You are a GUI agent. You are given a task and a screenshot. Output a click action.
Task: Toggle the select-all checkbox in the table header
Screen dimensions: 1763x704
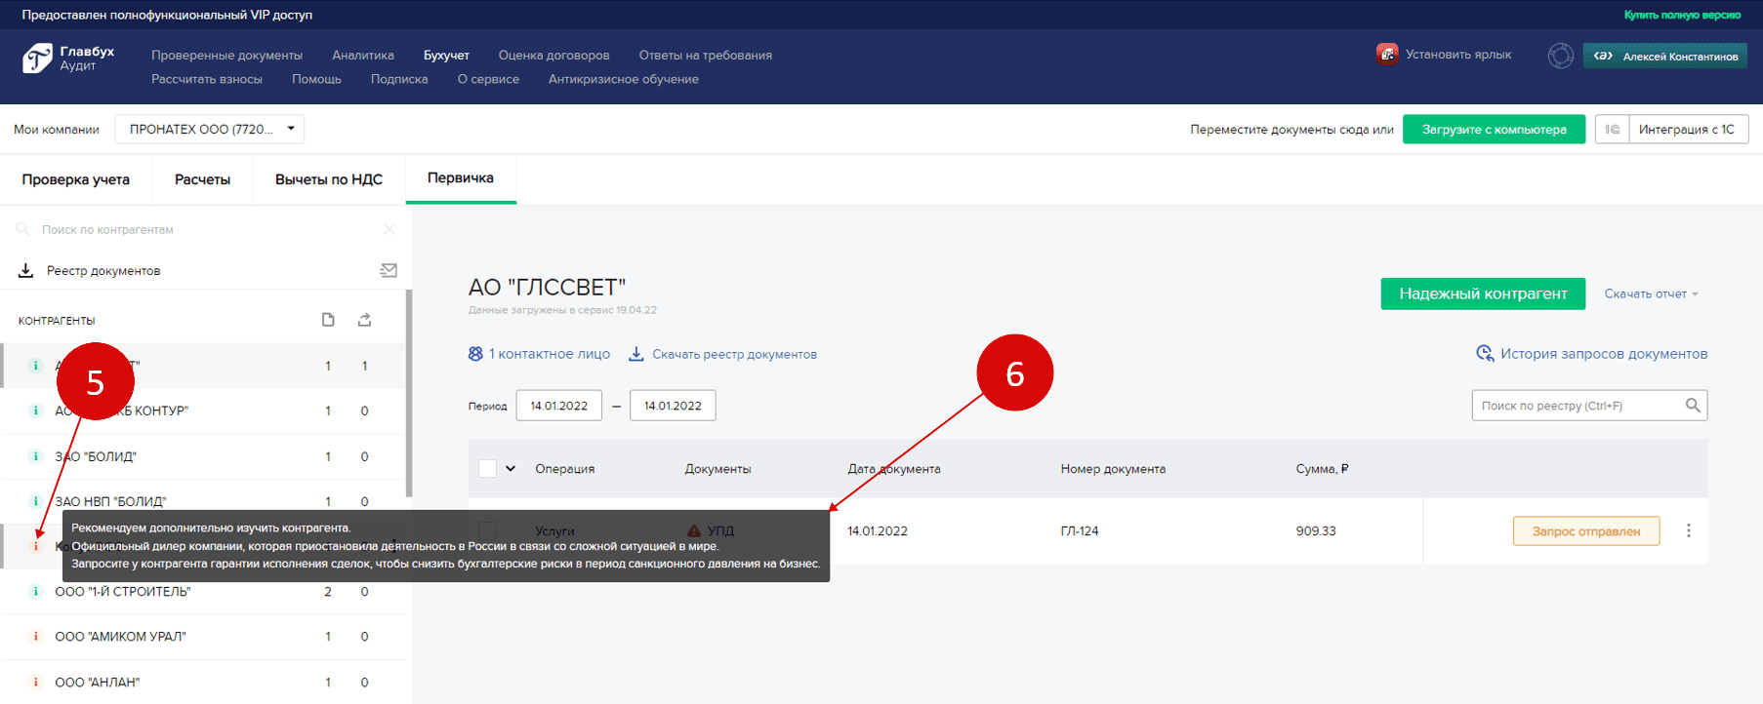coord(488,468)
